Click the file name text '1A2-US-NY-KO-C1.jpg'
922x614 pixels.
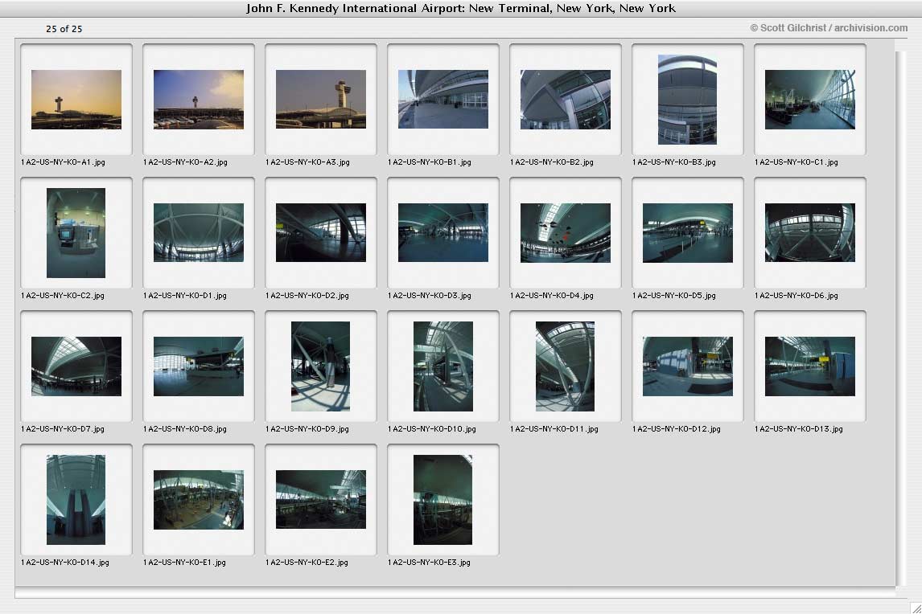796,162
